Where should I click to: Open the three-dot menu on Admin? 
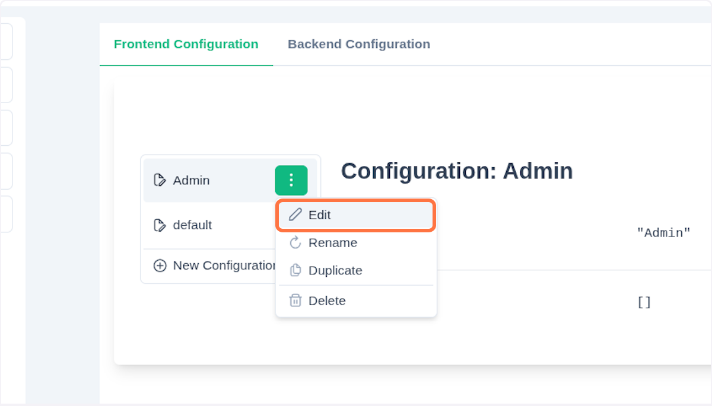click(x=291, y=180)
